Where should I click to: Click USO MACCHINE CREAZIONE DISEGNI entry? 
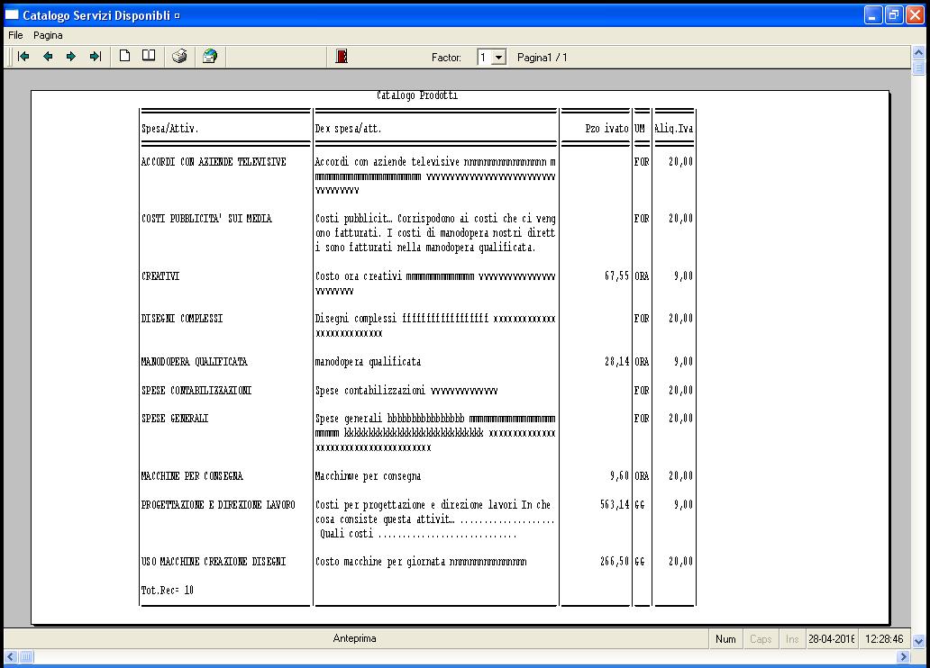214,561
